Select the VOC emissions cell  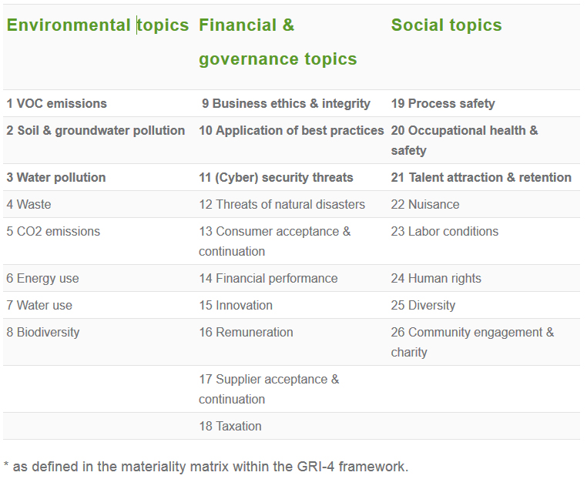[x=57, y=103]
